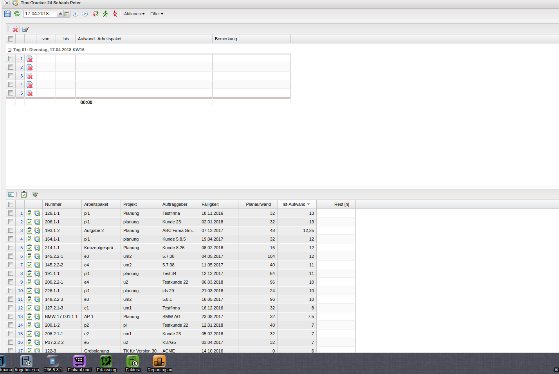Image resolution: width=559 pixels, height=374 pixels.
Task: Select checkbox for work package 214.1-1
Action: (x=11, y=248)
